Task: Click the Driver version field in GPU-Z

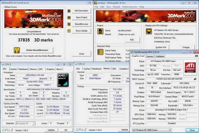Action: point(171,110)
